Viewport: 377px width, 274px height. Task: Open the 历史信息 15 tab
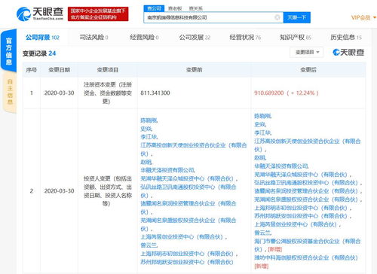coord(346,38)
